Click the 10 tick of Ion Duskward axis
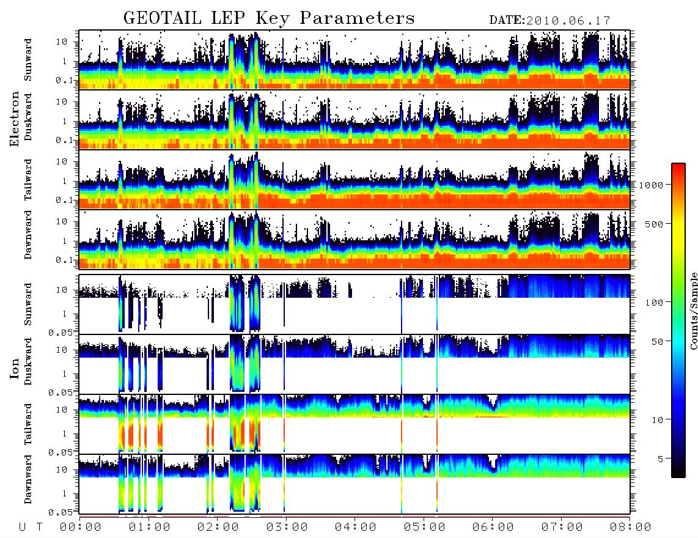The height and width of the screenshot is (538, 698). [61, 350]
